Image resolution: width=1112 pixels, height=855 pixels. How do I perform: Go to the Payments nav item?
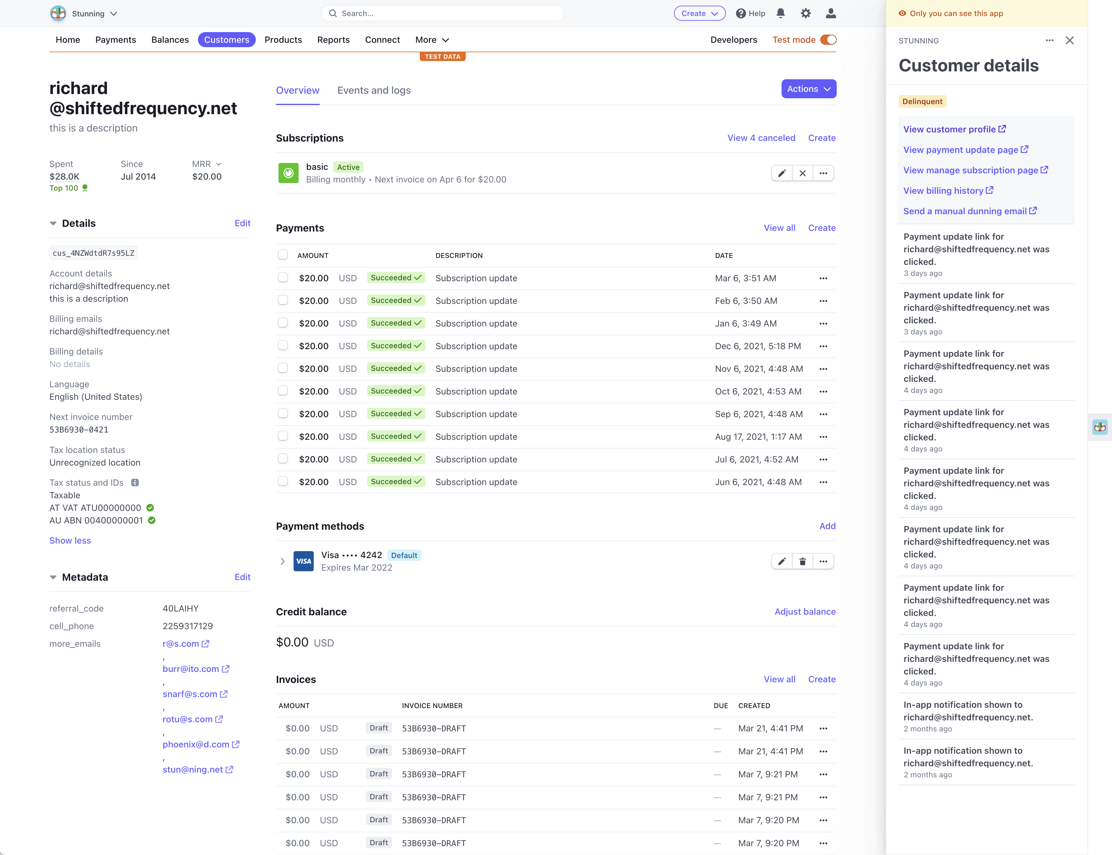point(115,40)
